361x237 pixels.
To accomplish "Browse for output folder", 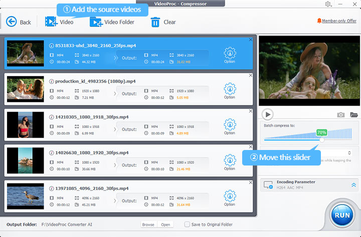I will click(x=148, y=224).
